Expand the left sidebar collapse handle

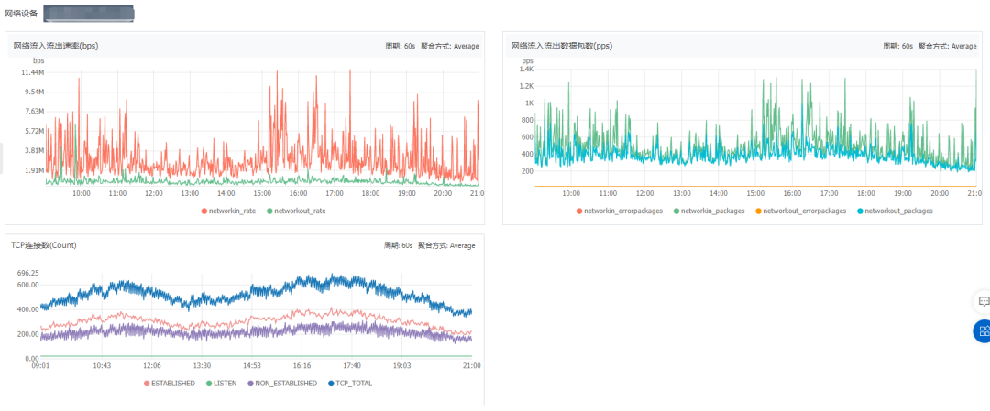coord(2,157)
